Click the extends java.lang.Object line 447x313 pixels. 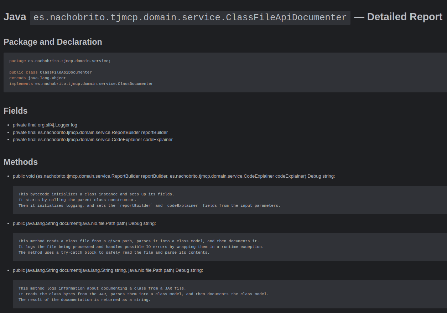[x=37, y=78]
